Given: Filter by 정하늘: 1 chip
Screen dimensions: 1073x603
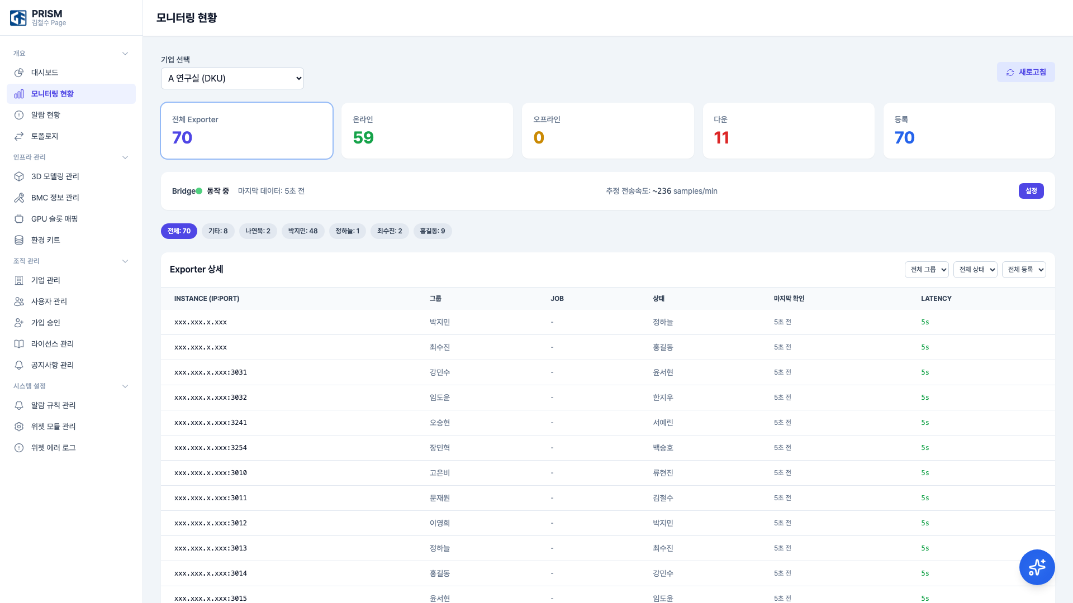Looking at the screenshot, I should [x=348, y=231].
